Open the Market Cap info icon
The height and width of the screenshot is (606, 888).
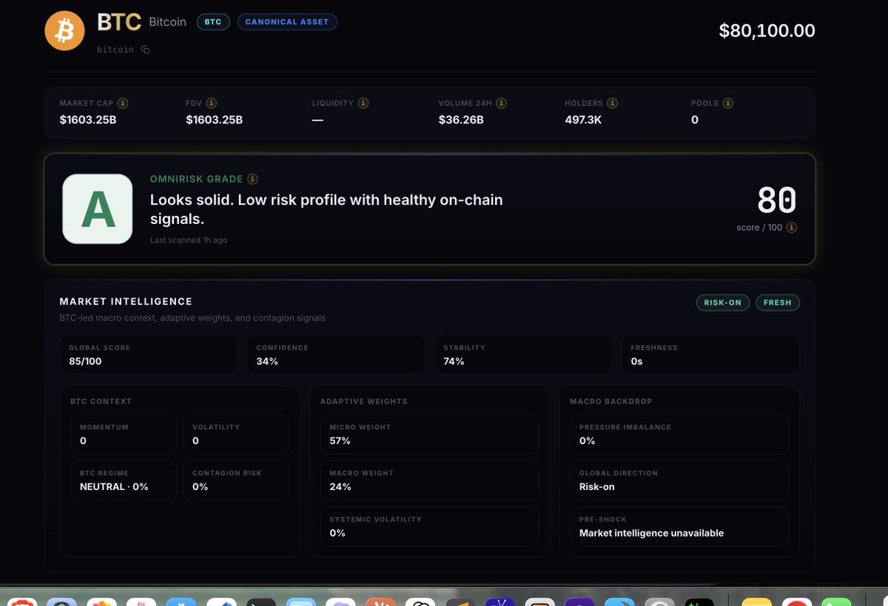(x=123, y=103)
